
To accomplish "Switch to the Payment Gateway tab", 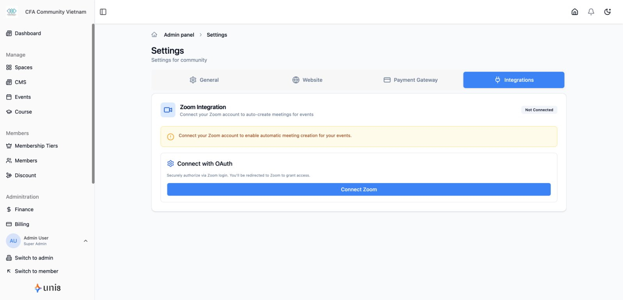I will (411, 80).
